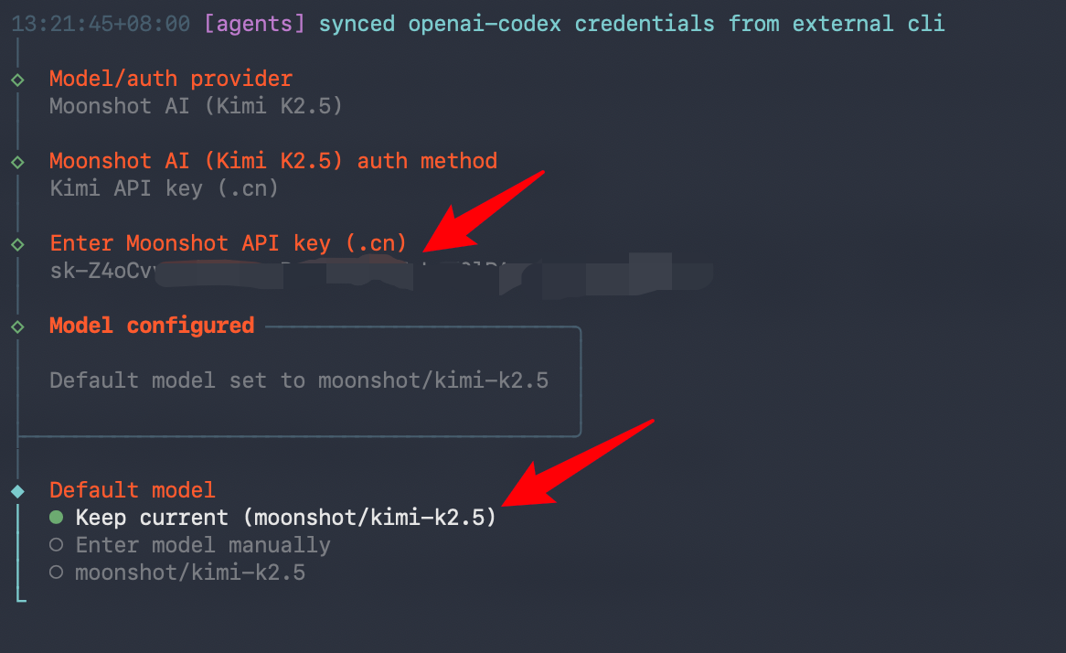The image size is (1066, 653).
Task: Click the 13:21:45+08:00 timestamp
Action: click(101, 24)
